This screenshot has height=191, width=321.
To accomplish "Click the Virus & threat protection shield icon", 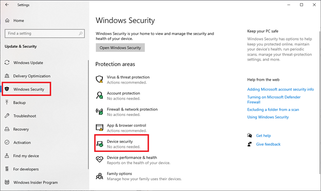I will [99, 79].
